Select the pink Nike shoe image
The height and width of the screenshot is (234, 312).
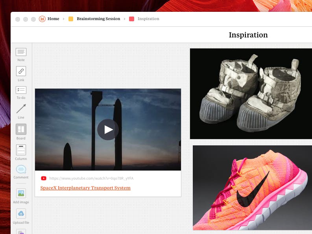pyautogui.click(x=252, y=188)
